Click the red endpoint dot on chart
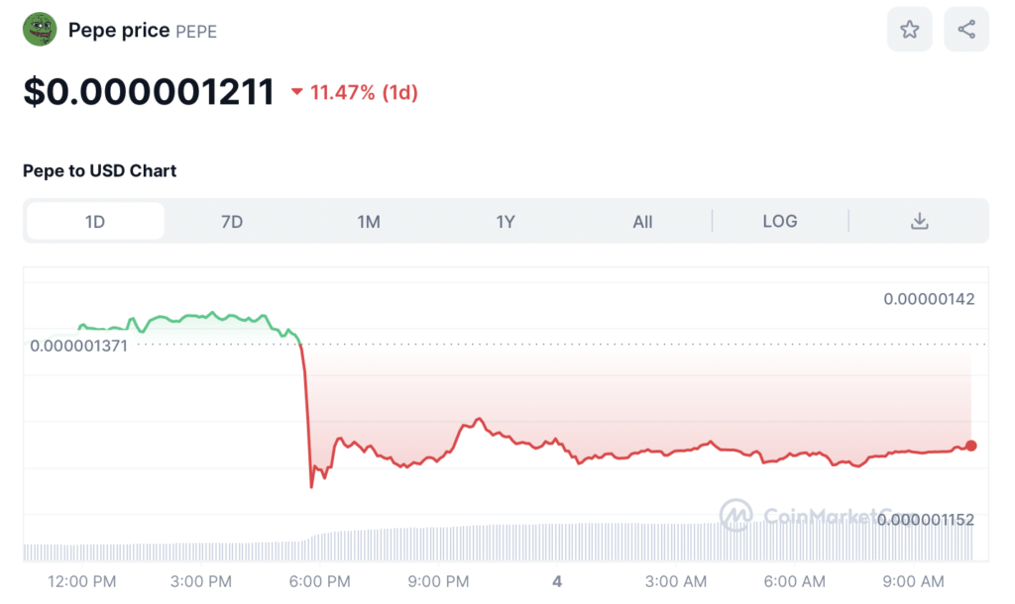Viewport: 1015px width, 604px height. pos(971,446)
